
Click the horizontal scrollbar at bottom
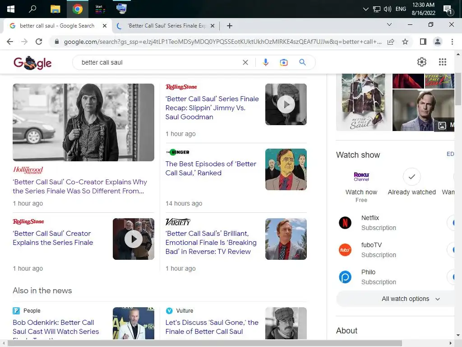(x=205, y=343)
